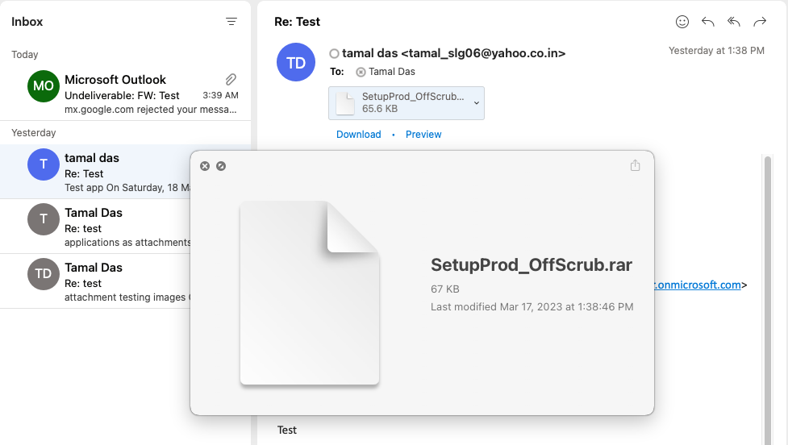Select Tamal Das attachment testing images email
The width and height of the screenshot is (788, 445).
tap(95, 281)
